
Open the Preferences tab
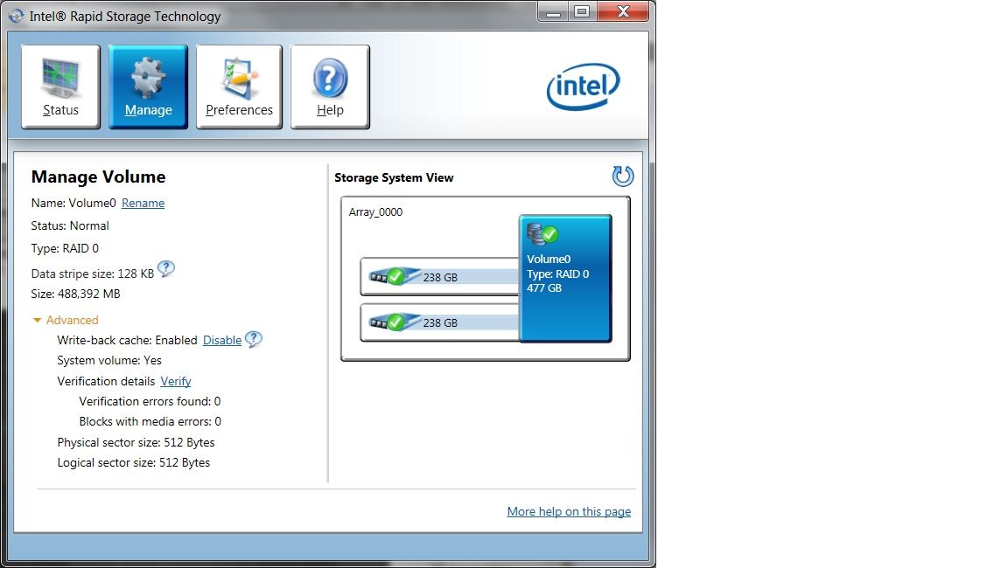[239, 87]
